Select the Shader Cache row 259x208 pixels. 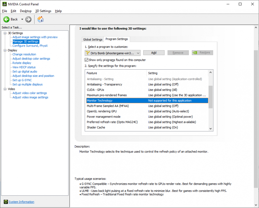(147, 127)
